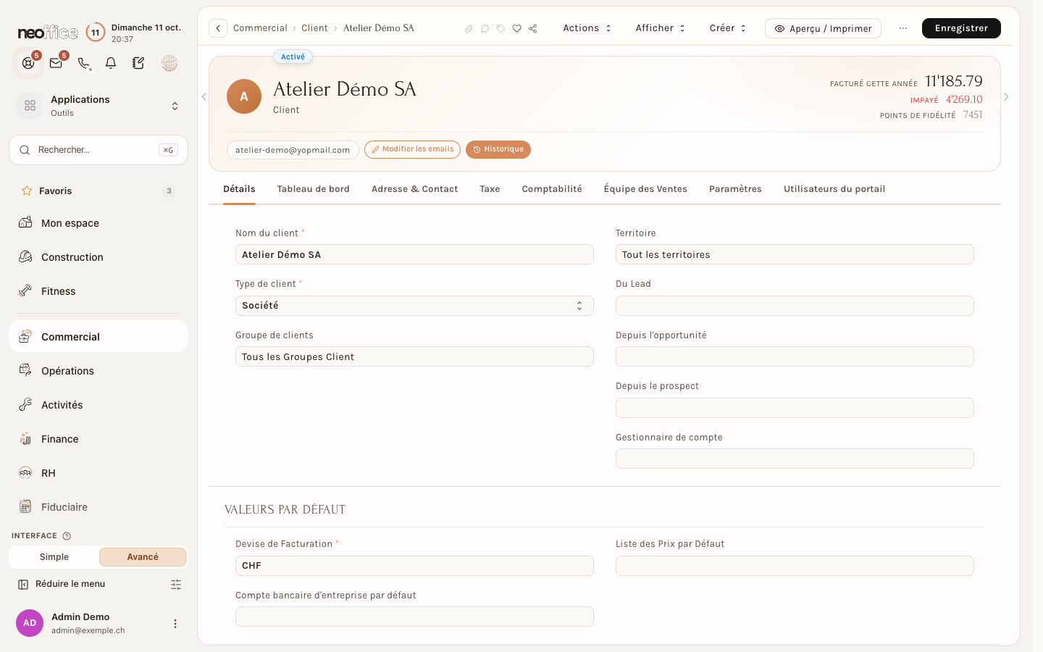Click the tag icon in header
Viewport: 1043px width, 652px height.
point(500,29)
